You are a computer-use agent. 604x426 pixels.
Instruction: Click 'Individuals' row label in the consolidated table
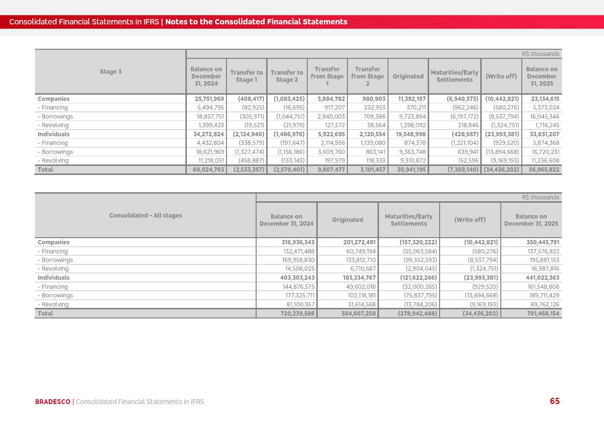pos(54,278)
